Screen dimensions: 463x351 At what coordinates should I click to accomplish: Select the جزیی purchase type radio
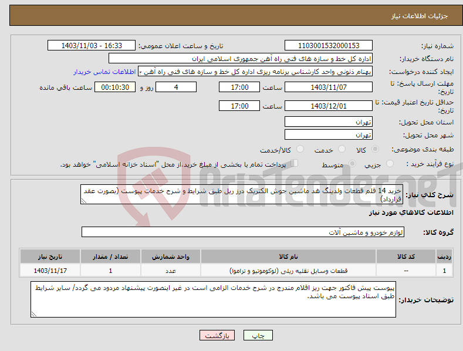click(390, 163)
